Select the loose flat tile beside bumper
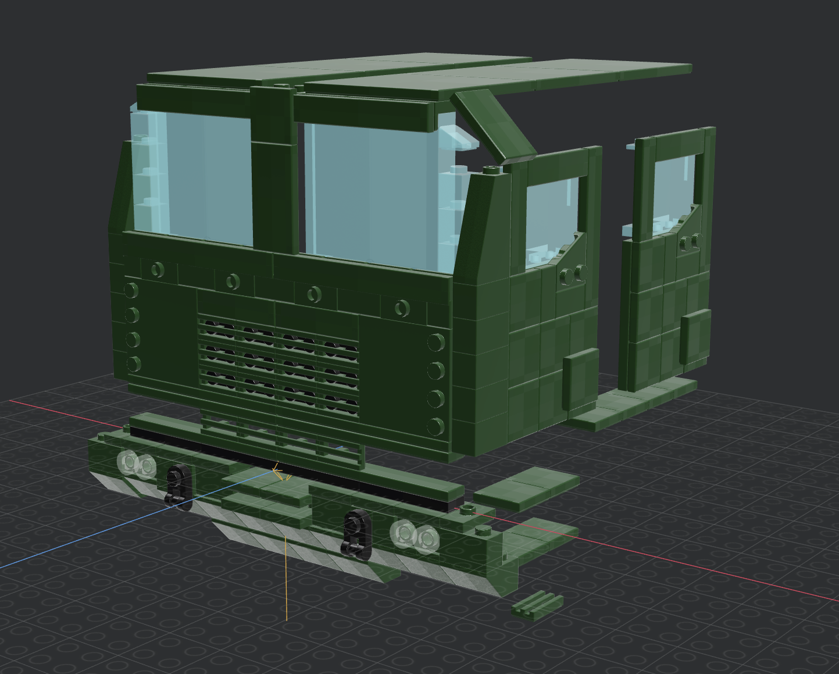839x674 pixels. (x=526, y=490)
